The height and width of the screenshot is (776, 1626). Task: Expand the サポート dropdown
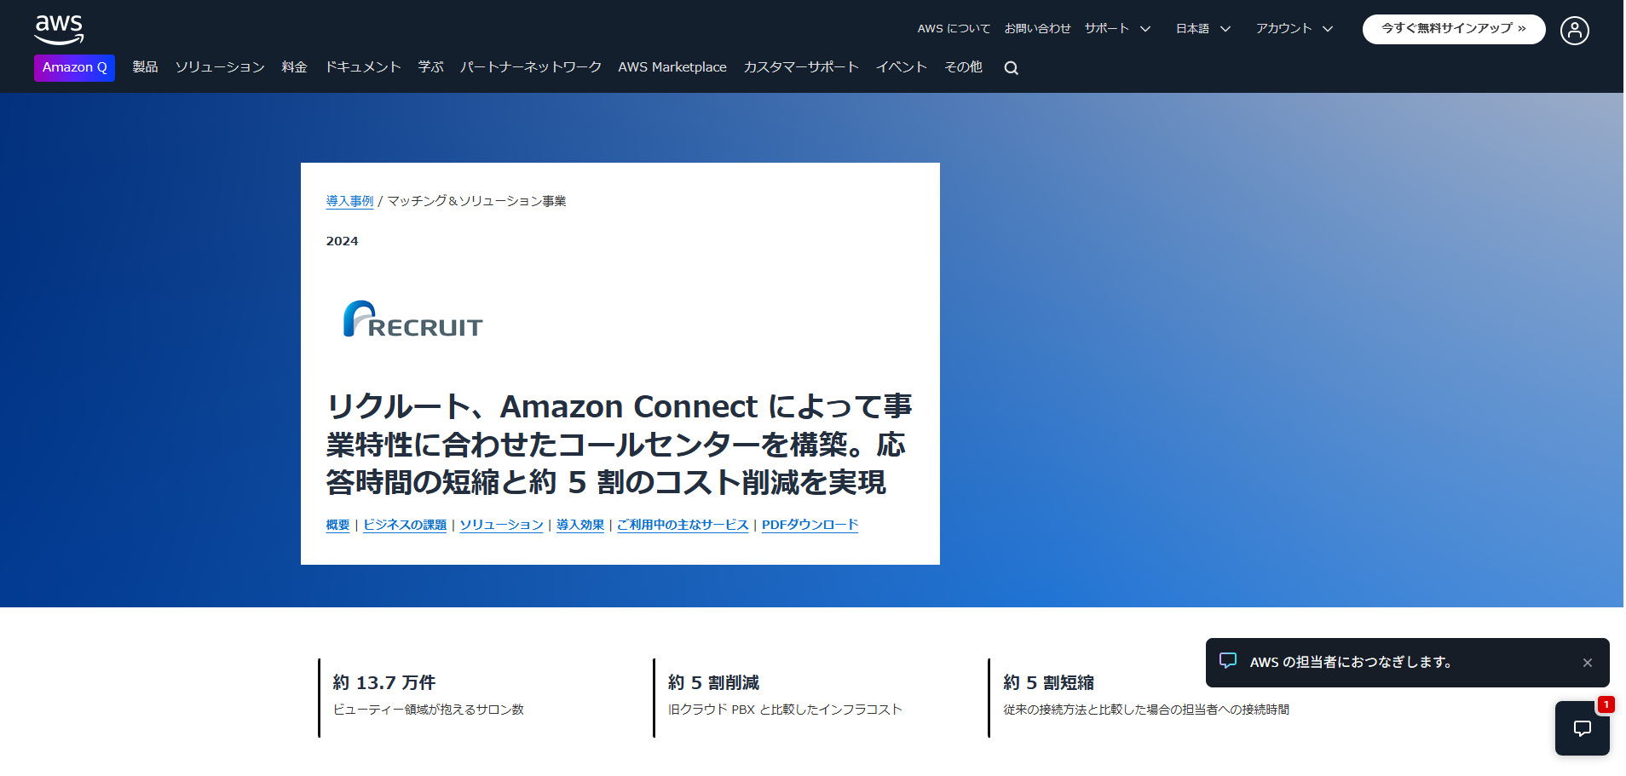point(1117,28)
